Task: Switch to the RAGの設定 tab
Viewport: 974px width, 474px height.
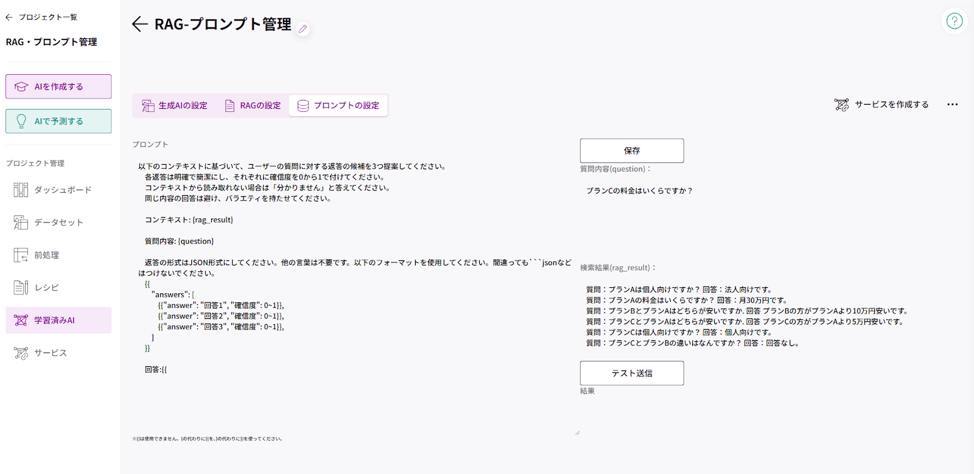Action: point(253,105)
